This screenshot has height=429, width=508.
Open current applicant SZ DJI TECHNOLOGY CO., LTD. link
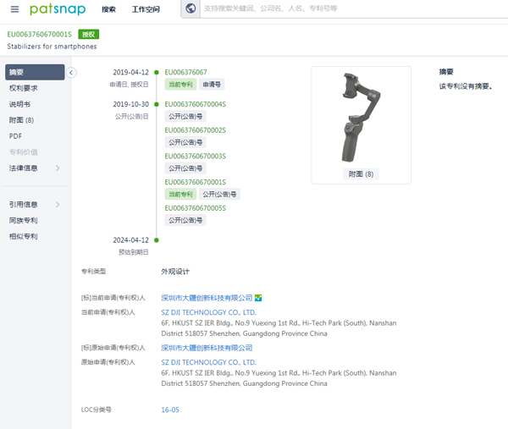coord(208,312)
